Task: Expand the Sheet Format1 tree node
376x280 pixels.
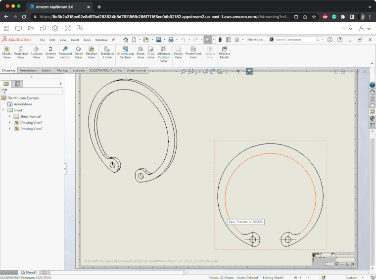Action: pos(10,116)
